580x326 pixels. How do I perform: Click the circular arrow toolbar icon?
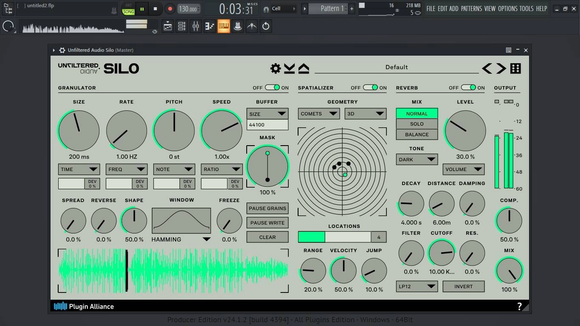[266, 26]
